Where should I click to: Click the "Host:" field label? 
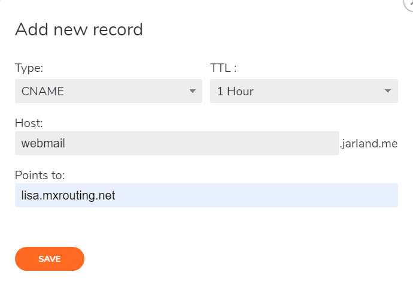pos(29,123)
